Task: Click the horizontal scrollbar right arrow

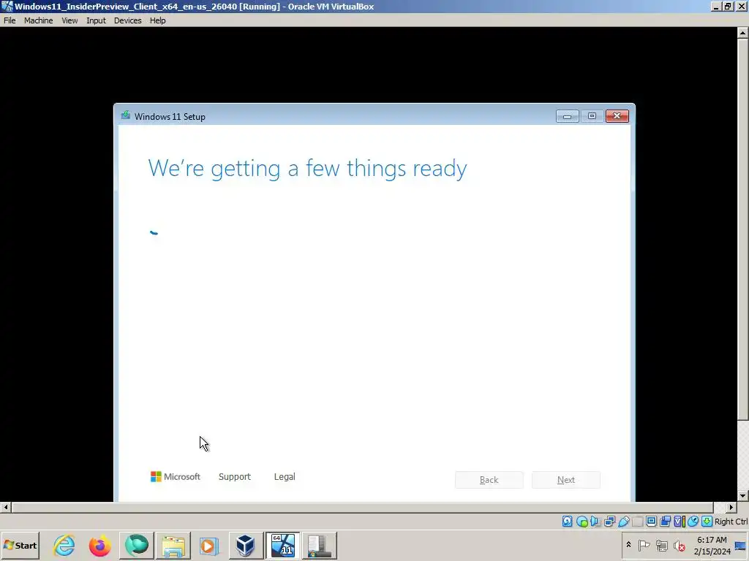Action: pyautogui.click(x=731, y=507)
